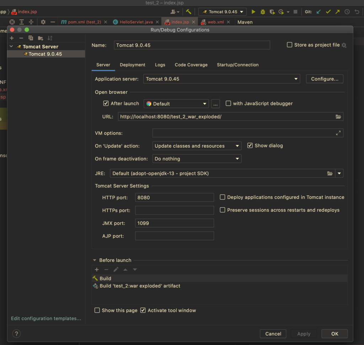
Task: Expand the VM options field editor
Action: [x=338, y=133]
